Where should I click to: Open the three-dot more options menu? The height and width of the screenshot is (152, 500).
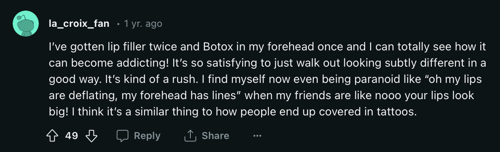(257, 136)
